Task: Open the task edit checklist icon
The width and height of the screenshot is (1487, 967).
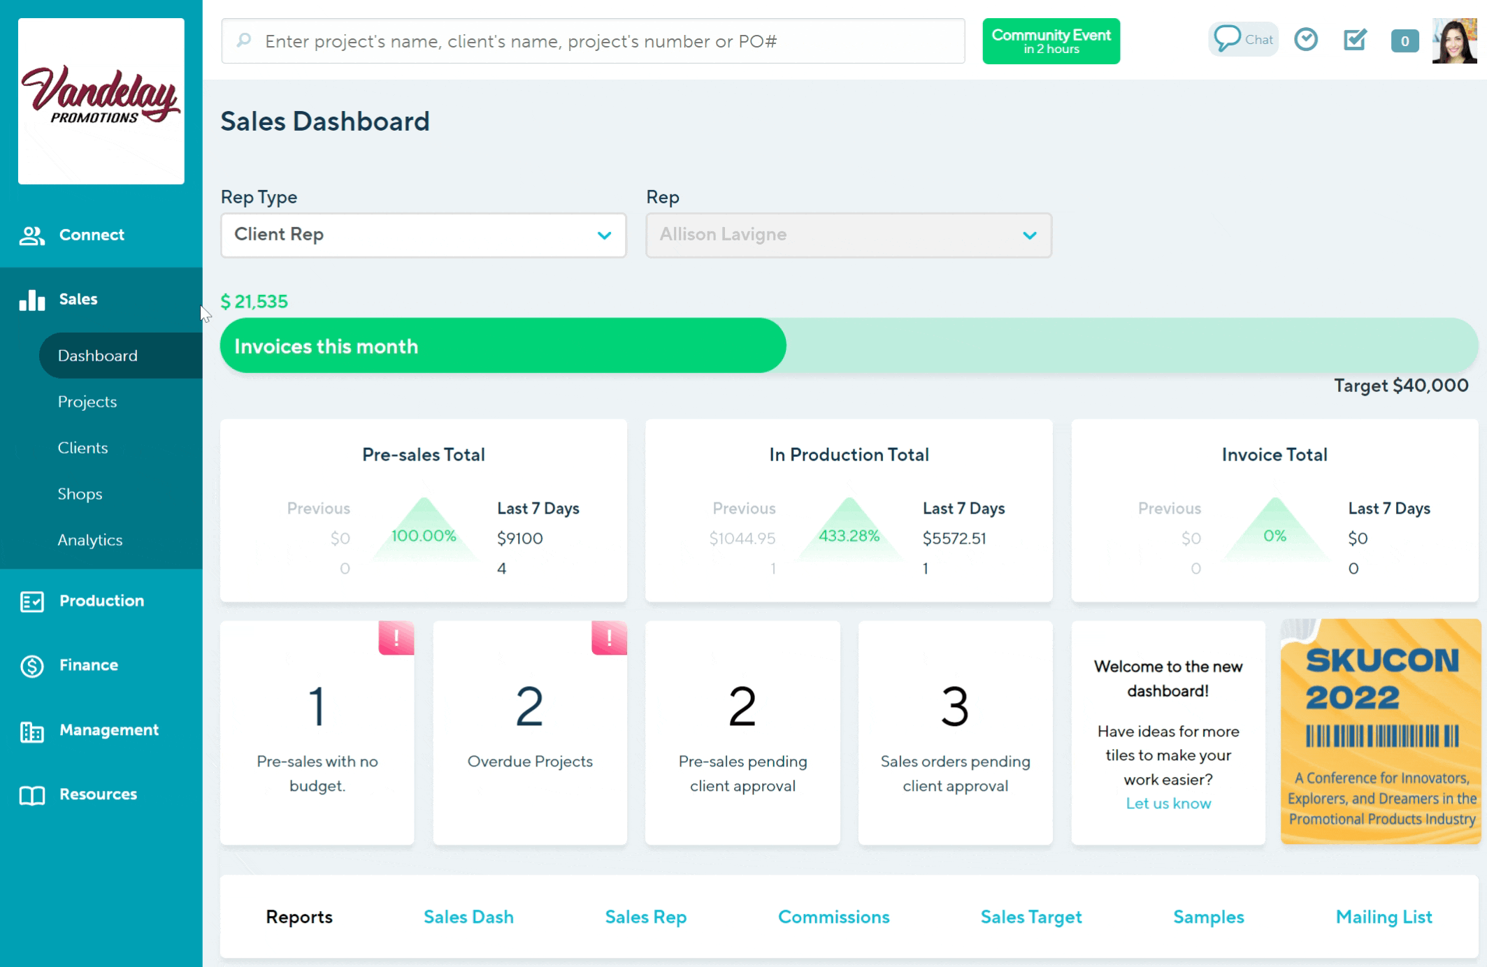Action: coord(1355,40)
